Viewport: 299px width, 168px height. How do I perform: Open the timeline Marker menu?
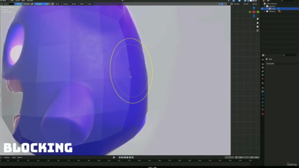point(20,157)
